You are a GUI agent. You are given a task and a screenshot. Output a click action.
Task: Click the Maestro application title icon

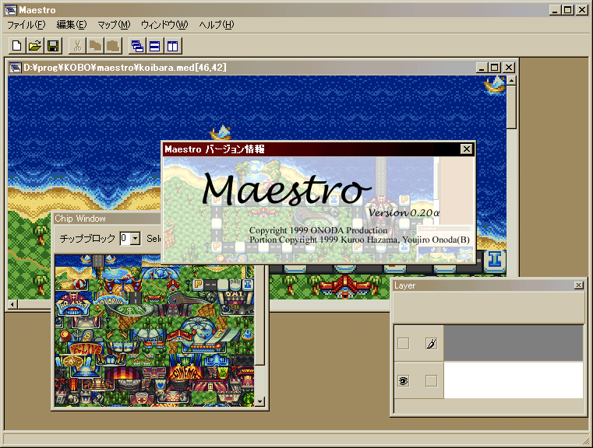[x=11, y=10]
